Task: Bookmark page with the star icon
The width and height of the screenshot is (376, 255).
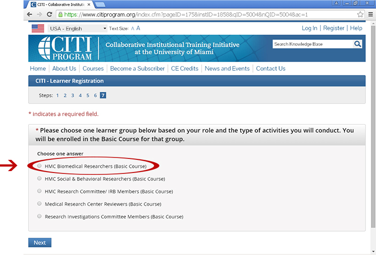Action: point(360,15)
